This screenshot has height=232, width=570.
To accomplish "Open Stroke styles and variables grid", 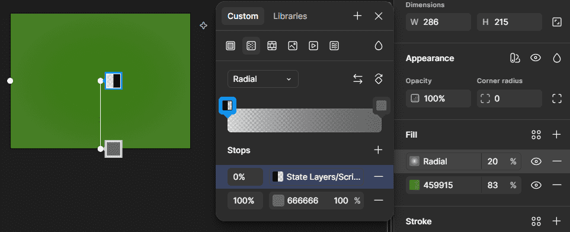I will pyautogui.click(x=536, y=221).
